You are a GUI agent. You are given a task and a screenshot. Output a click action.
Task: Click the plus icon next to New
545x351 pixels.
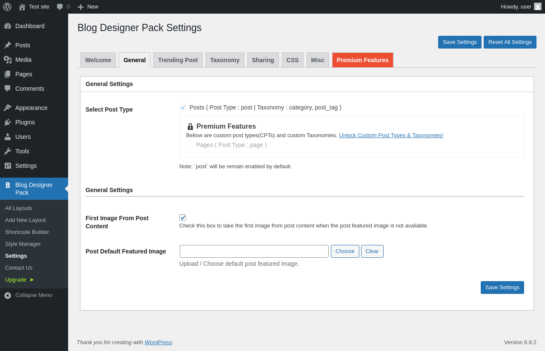80,7
